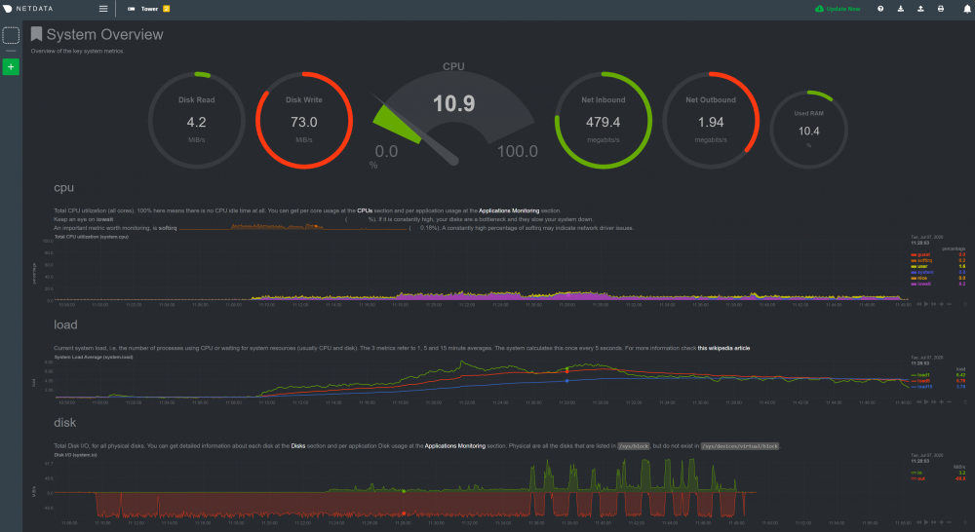Screen dimensions: 975x532
Task: Pan the CPU chart left with rewind icon
Action: (919, 304)
